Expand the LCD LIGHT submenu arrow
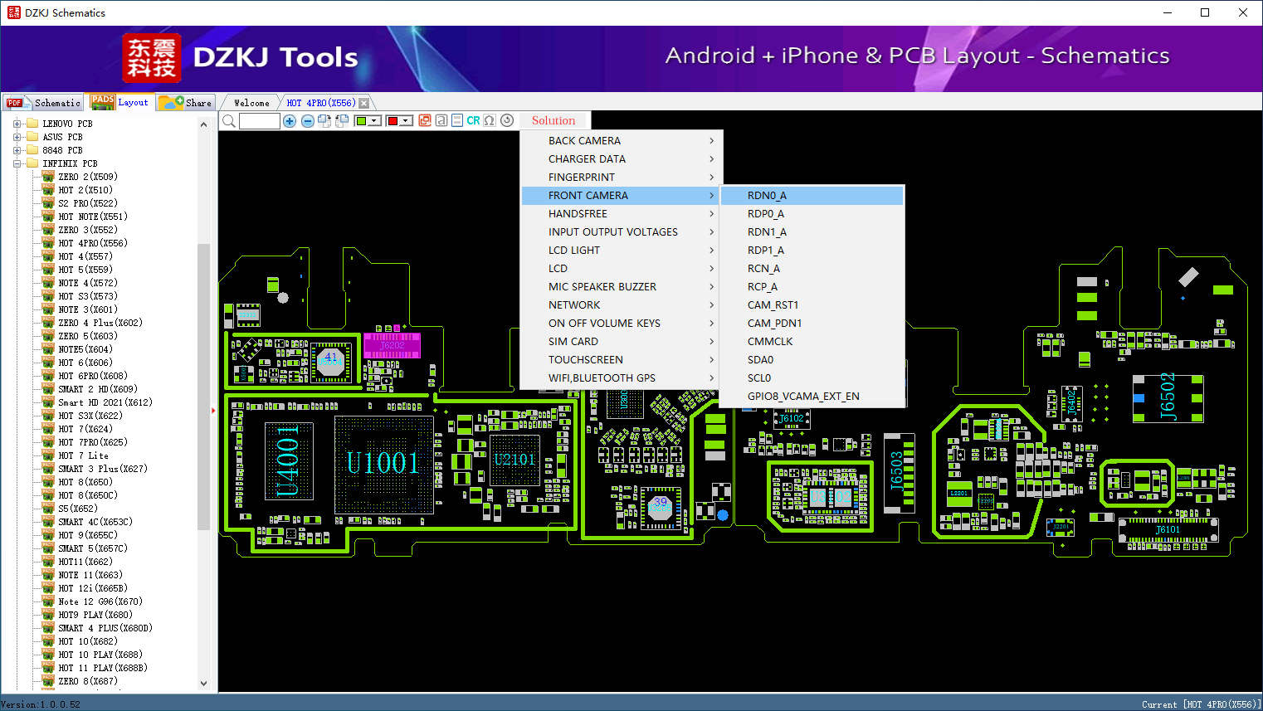 point(712,250)
